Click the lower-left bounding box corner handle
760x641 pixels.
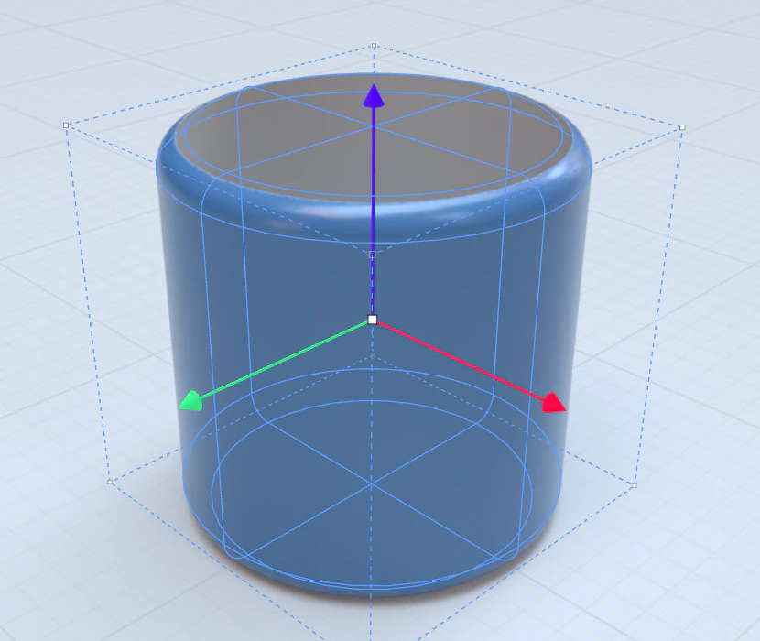pos(110,482)
